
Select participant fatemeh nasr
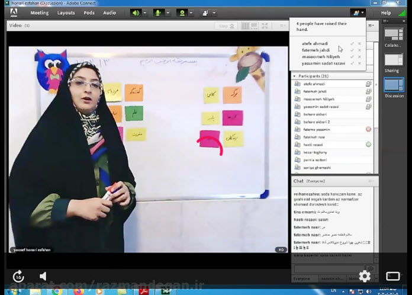[332, 137]
